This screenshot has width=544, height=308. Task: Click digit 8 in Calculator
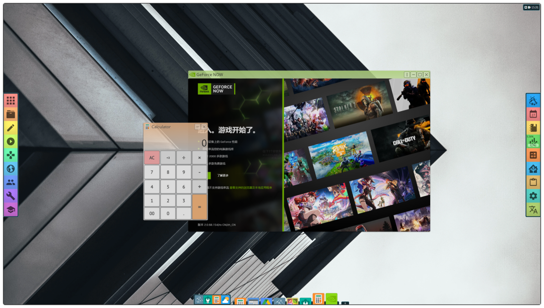pos(168,172)
